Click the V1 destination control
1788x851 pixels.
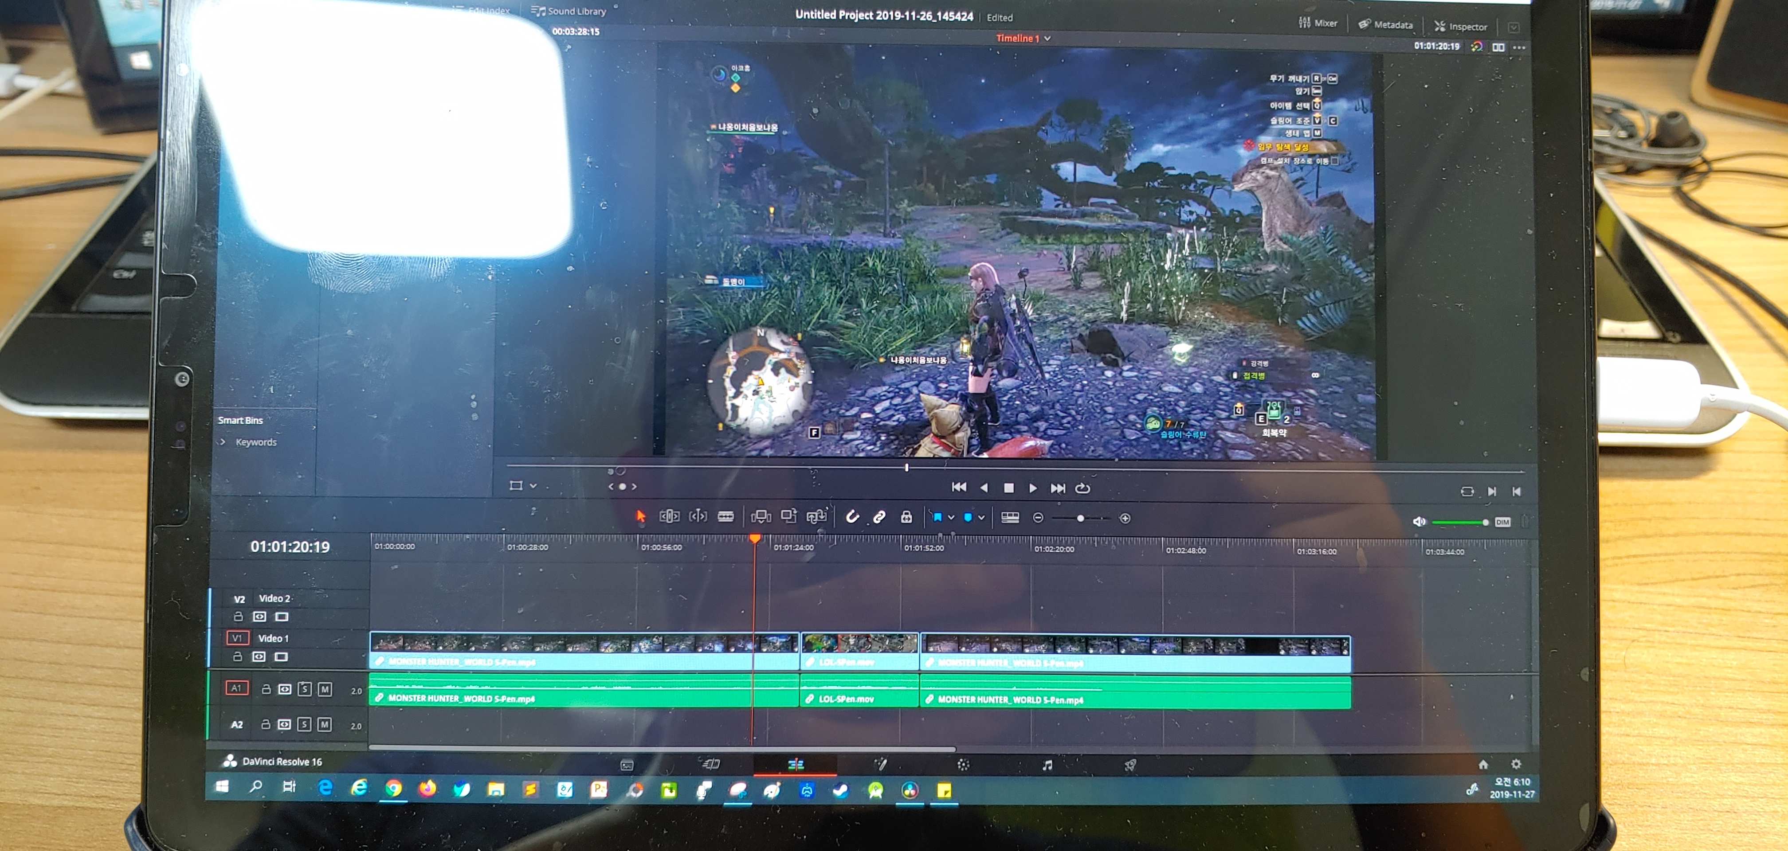[237, 637]
